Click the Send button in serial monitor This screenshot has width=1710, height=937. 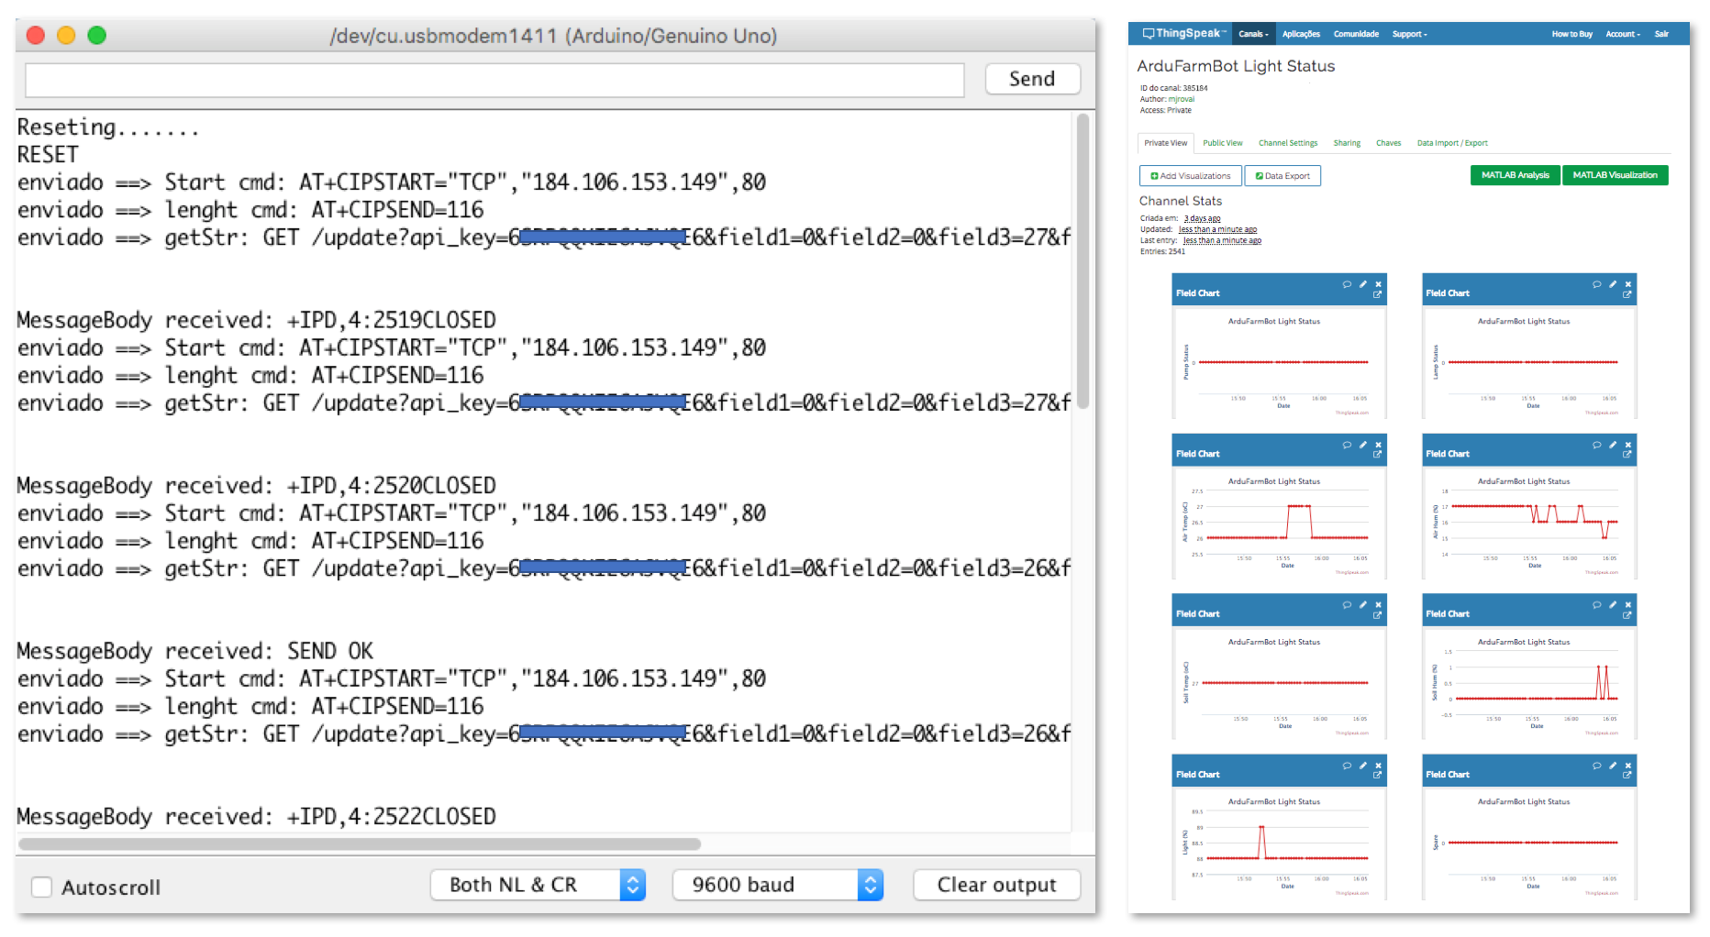[1032, 79]
